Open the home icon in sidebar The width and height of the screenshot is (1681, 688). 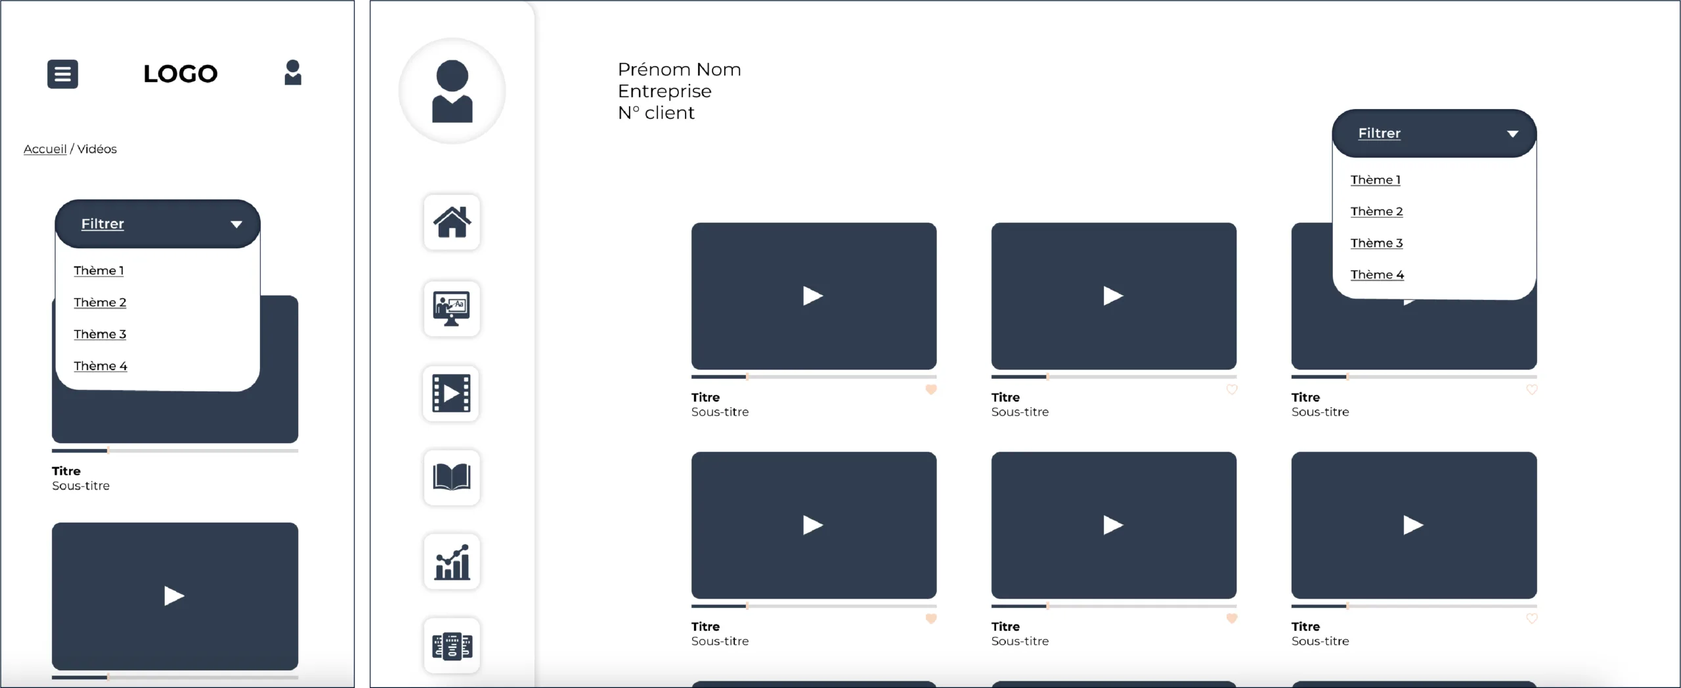(x=452, y=223)
